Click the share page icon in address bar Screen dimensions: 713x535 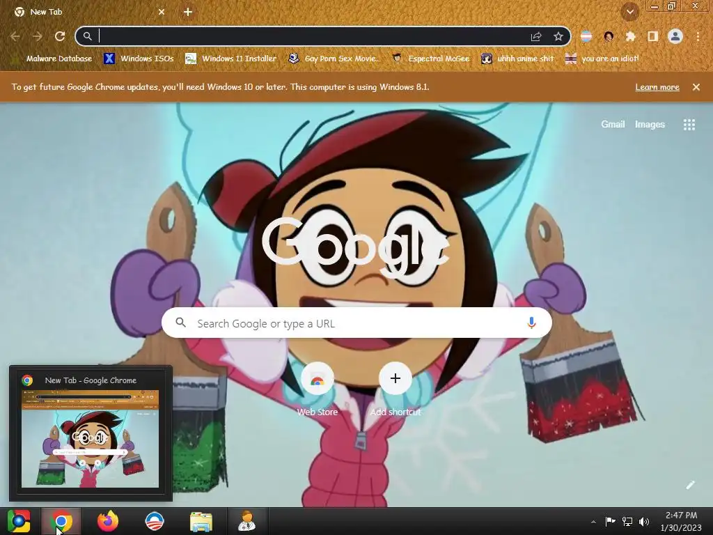[x=536, y=36]
